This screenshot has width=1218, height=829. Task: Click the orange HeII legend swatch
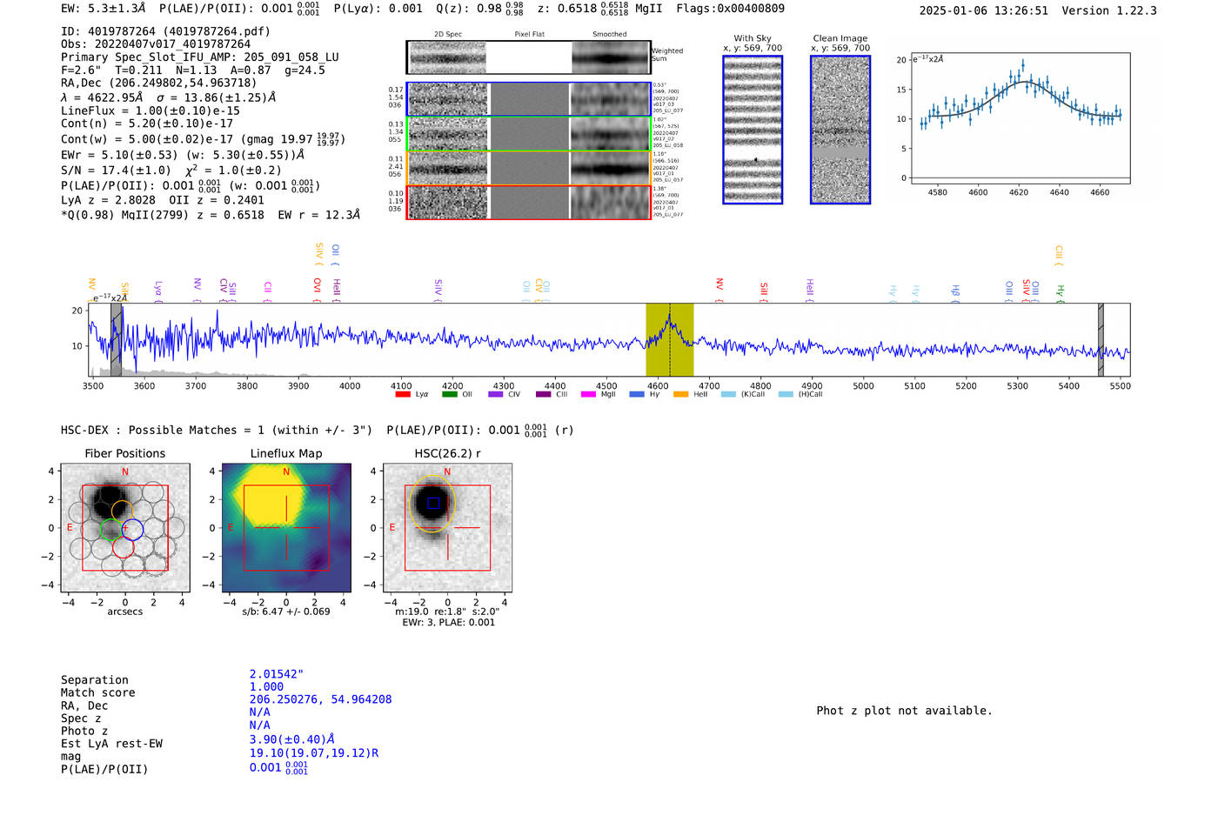(x=681, y=394)
